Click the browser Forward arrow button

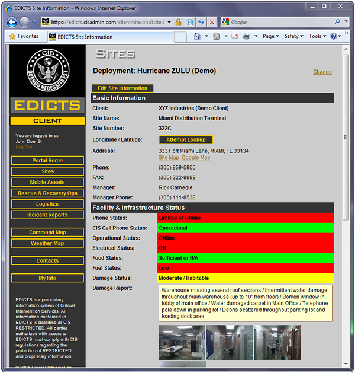pos(24,22)
